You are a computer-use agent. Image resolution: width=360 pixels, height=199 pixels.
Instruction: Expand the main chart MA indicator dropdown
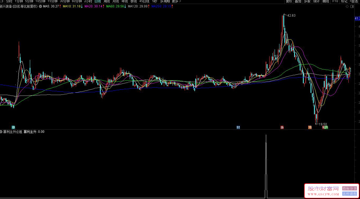[x=41, y=6]
